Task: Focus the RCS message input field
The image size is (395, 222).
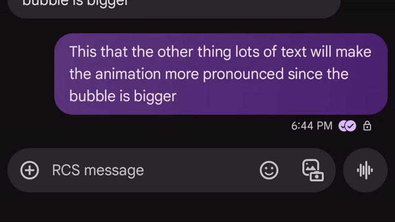Action: click(x=148, y=171)
